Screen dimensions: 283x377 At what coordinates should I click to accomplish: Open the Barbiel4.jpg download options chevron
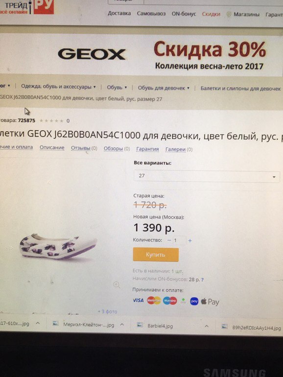point(207,326)
